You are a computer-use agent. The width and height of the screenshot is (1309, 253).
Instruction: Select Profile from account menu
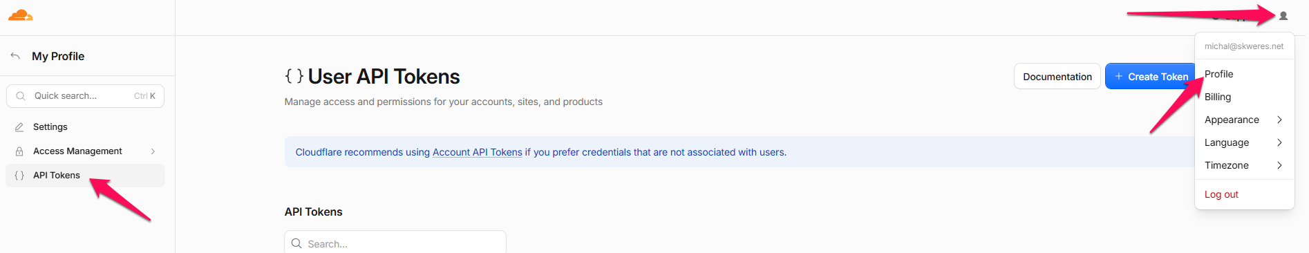[x=1218, y=74]
